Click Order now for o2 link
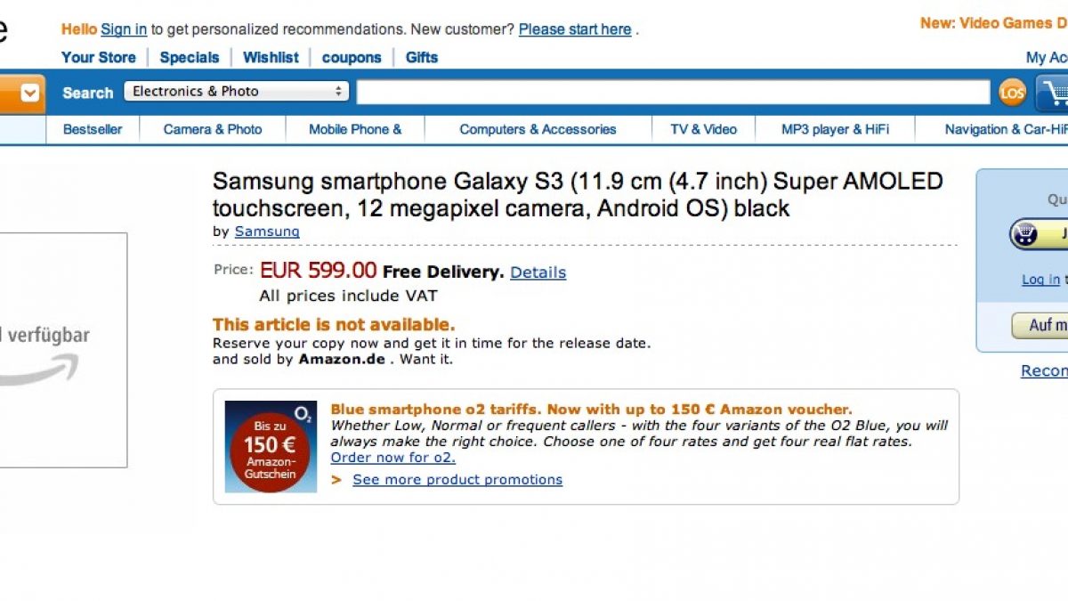1068x601 pixels. [x=392, y=458]
